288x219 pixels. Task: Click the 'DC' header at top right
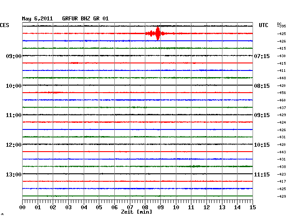pos(279,24)
